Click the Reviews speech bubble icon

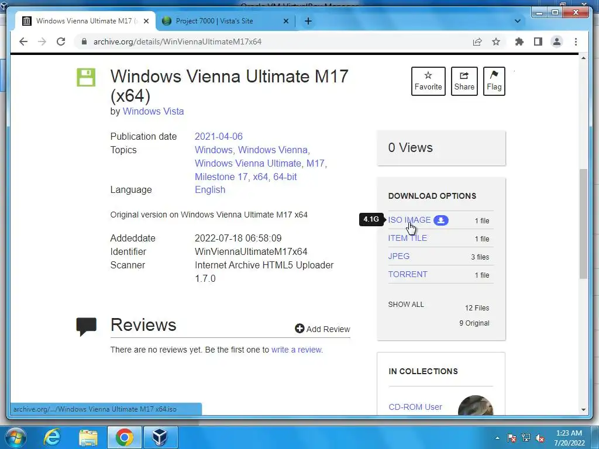pos(87,326)
